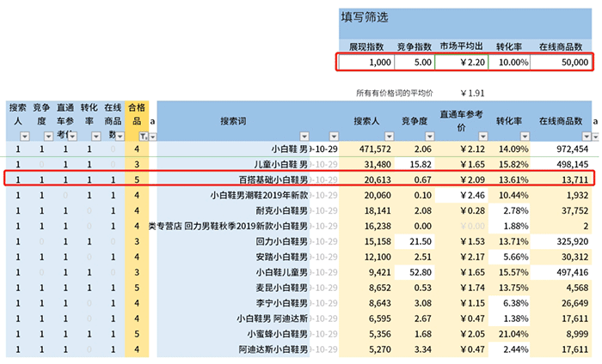This screenshot has width=602, height=364.
Task: Open the active filter on 合格品 column
Action: point(143,136)
